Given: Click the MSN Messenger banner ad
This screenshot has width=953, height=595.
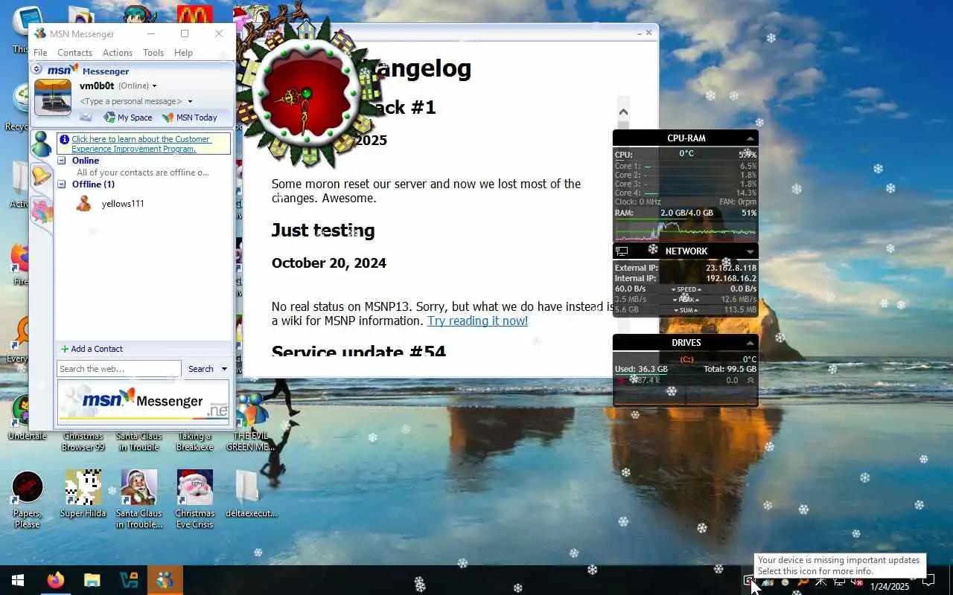Looking at the screenshot, I should coord(143,402).
